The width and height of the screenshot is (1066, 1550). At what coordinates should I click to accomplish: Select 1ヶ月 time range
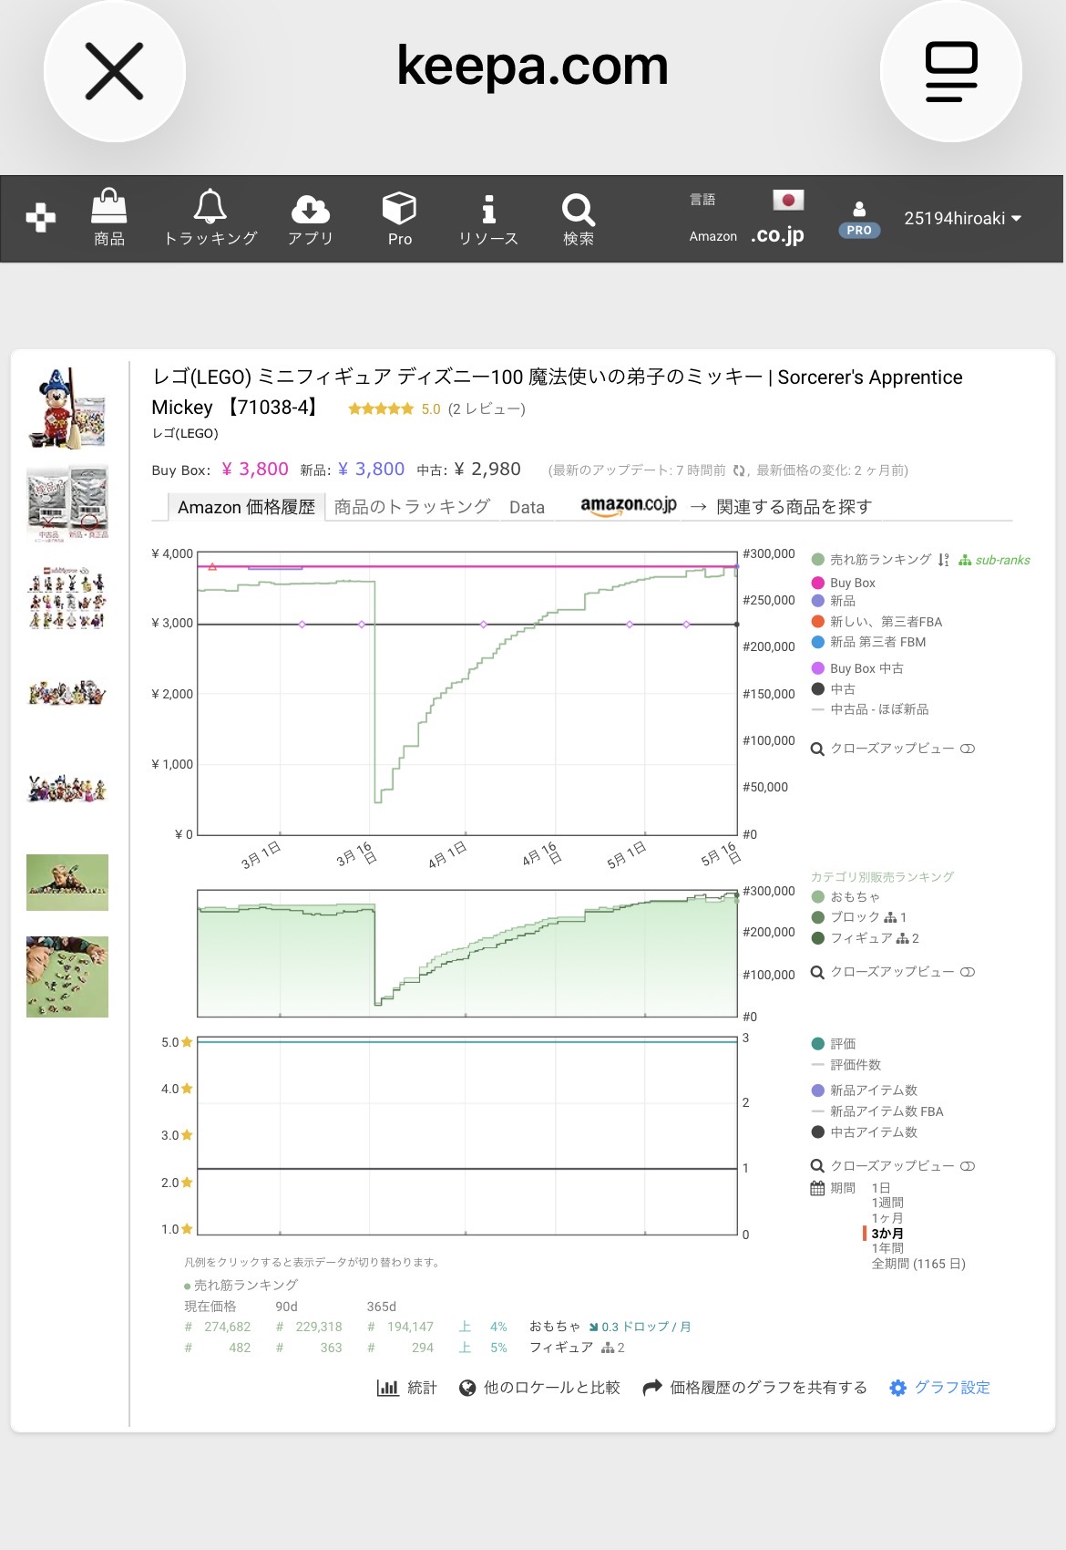pos(887,1218)
